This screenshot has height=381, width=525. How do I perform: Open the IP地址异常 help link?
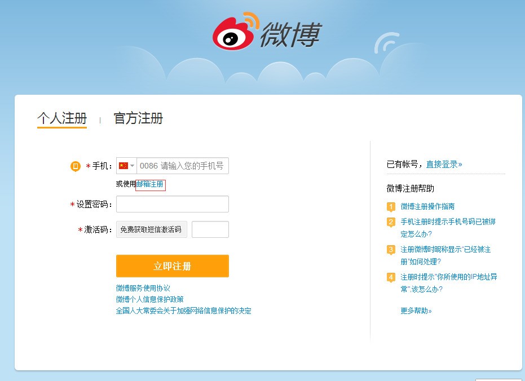(449, 283)
